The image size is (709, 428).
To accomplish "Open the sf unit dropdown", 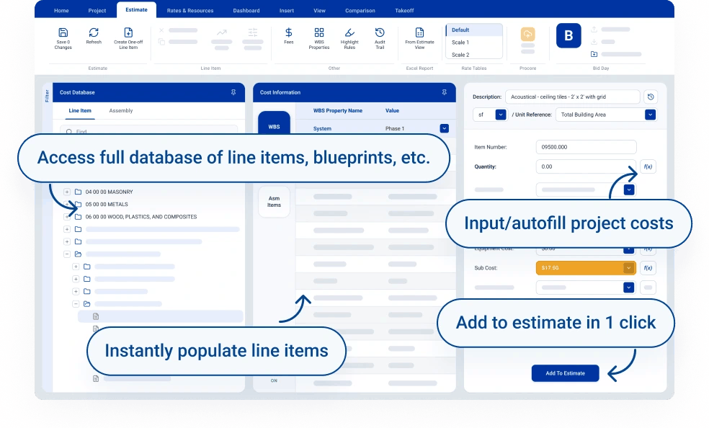I will 501,115.
